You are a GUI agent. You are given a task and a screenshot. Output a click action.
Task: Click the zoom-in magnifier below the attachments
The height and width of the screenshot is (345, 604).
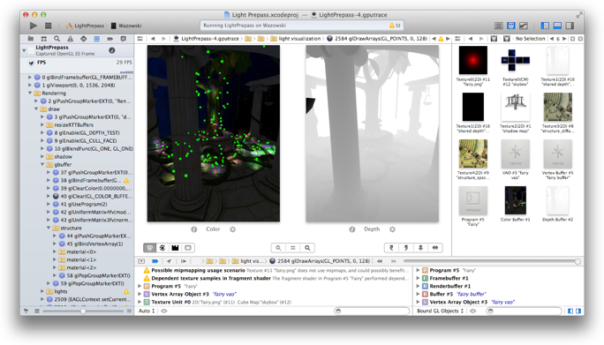coord(307,248)
